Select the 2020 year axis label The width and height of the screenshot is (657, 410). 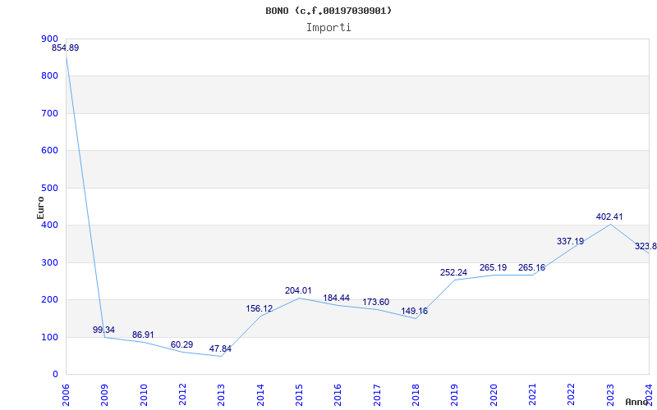(494, 395)
